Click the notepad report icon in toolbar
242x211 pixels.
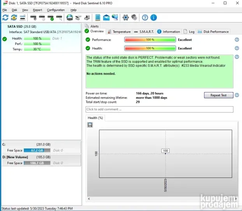click(98, 18)
